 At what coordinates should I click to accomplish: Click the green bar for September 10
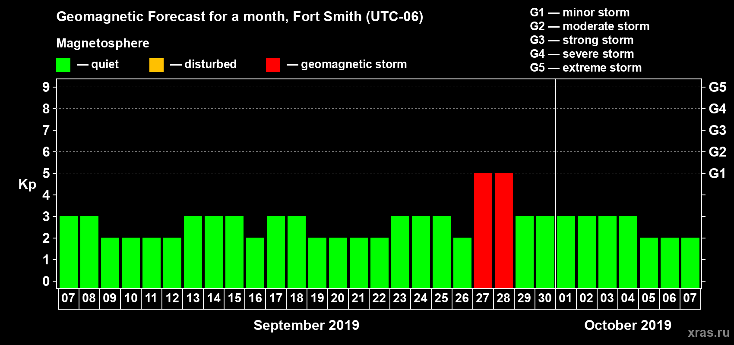131,263
